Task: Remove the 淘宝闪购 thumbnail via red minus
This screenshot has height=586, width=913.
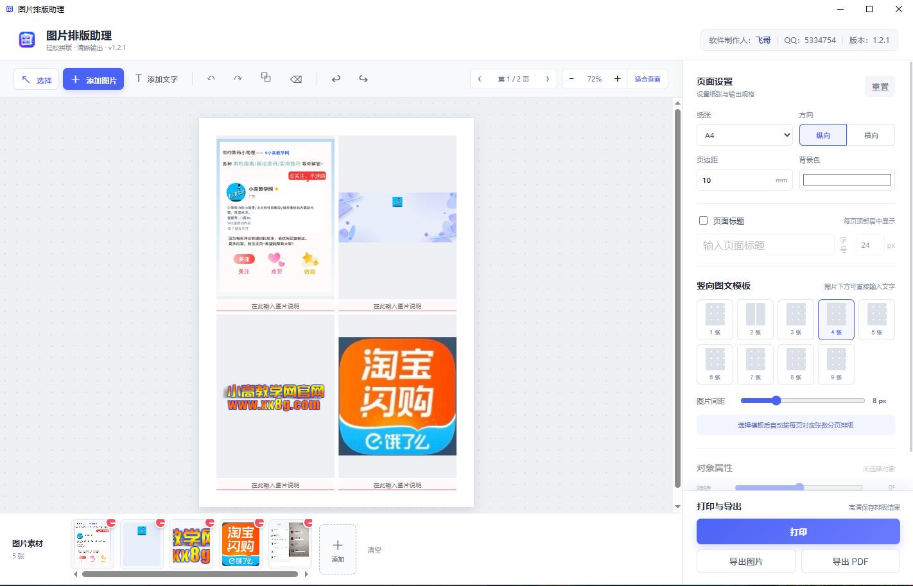Action: click(x=259, y=522)
